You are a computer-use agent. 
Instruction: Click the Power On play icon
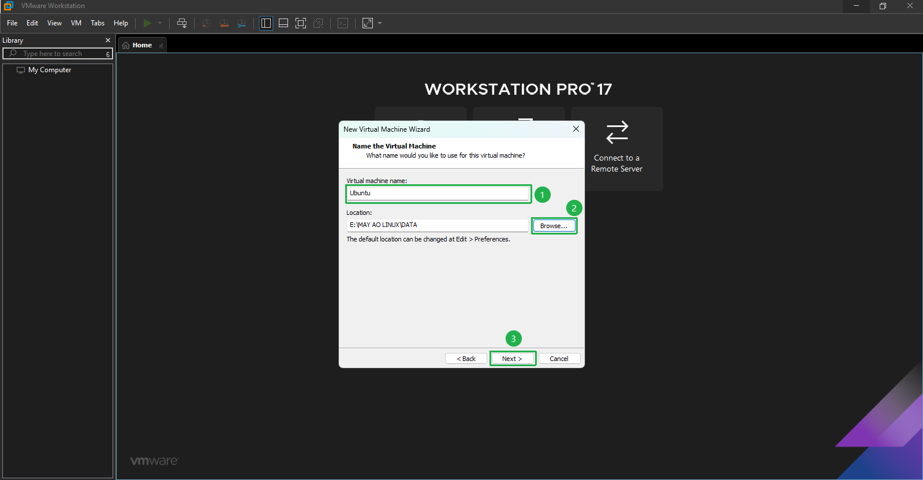(147, 23)
